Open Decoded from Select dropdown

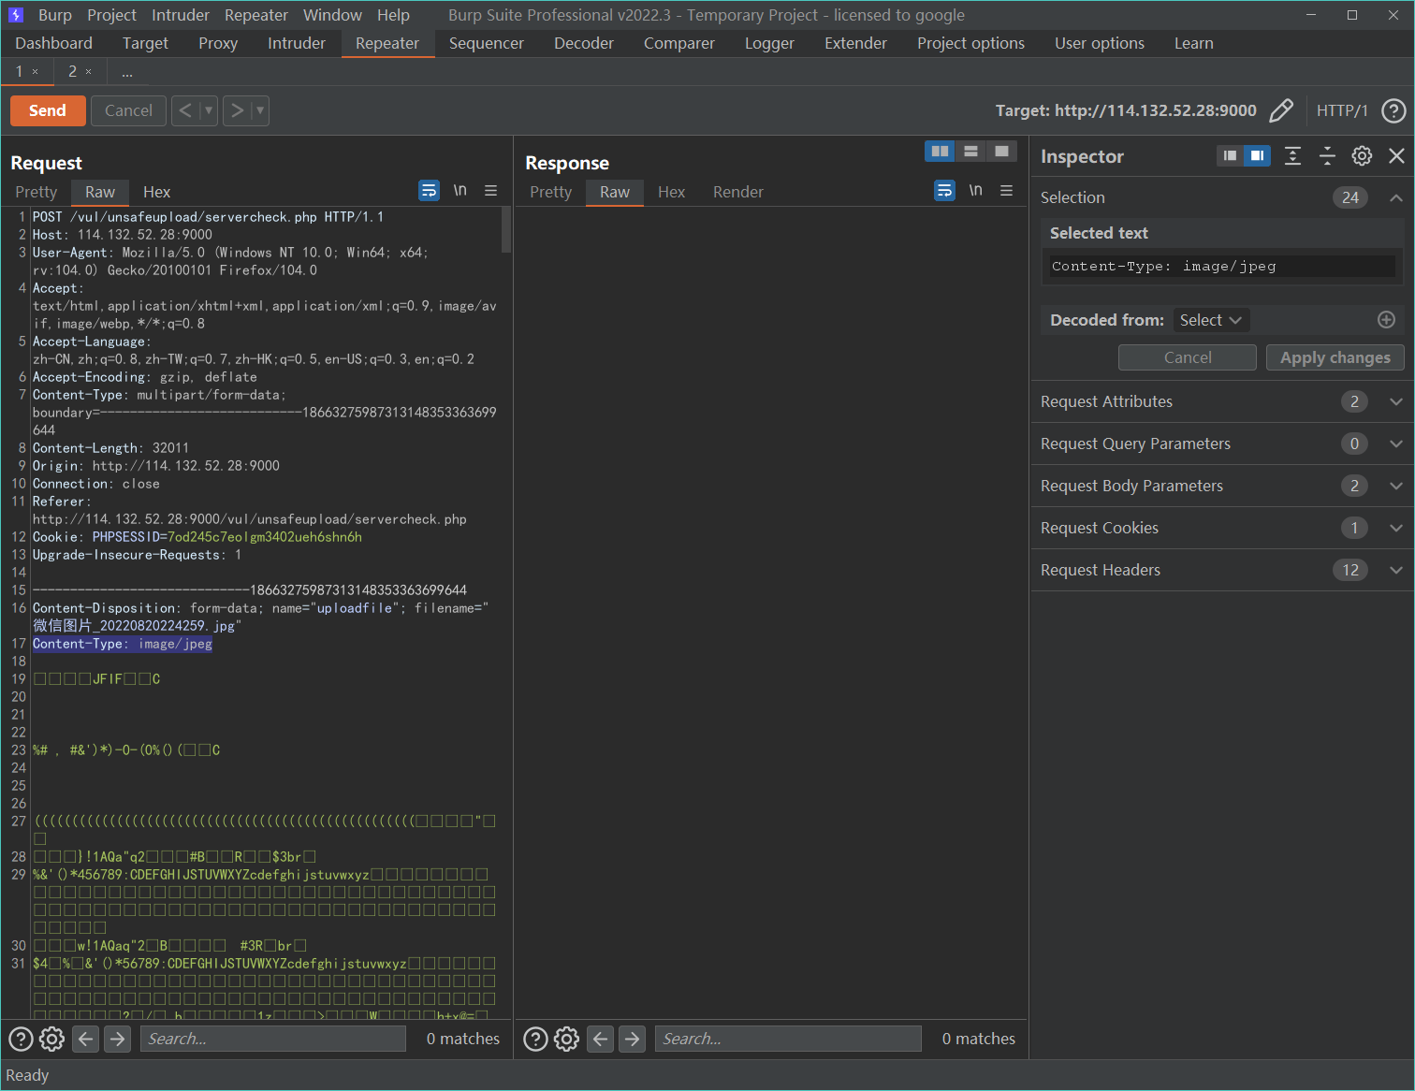click(1211, 320)
